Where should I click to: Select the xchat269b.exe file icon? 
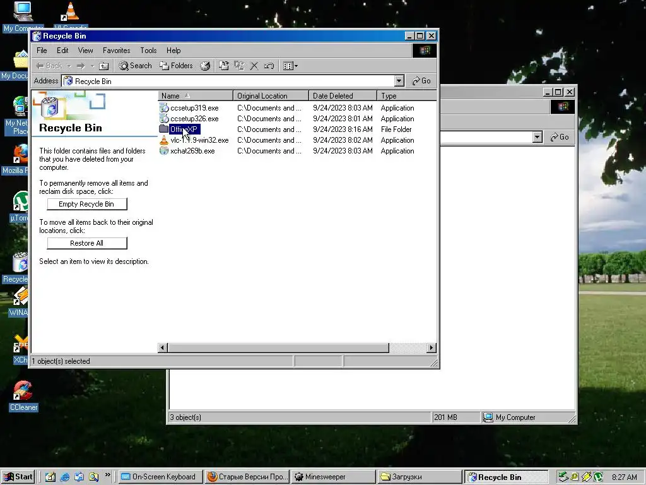point(164,150)
